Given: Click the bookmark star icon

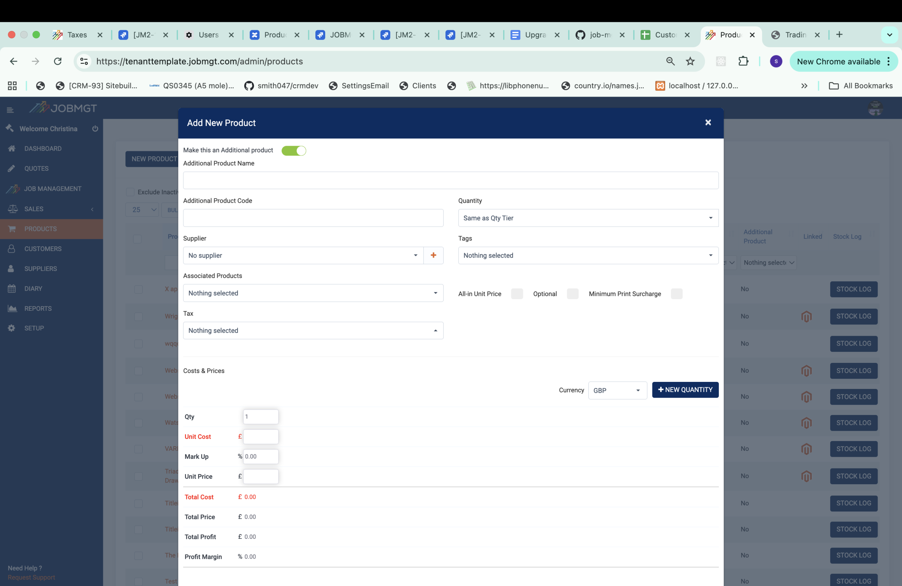Looking at the screenshot, I should 690,61.
